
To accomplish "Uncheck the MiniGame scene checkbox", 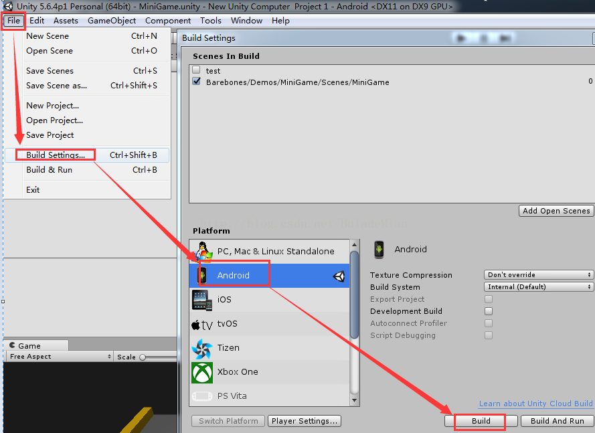I will coord(196,81).
